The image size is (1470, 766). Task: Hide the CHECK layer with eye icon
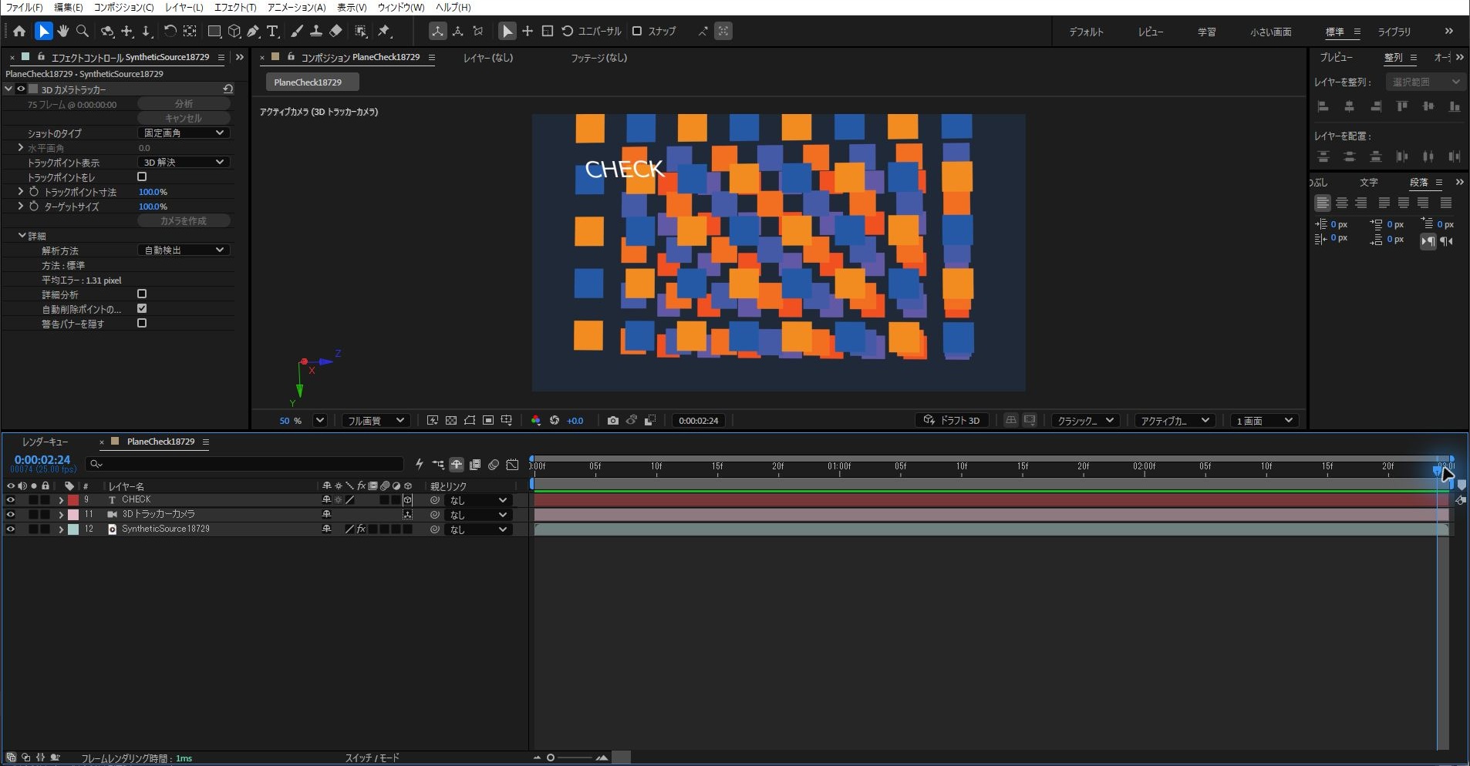[10, 500]
